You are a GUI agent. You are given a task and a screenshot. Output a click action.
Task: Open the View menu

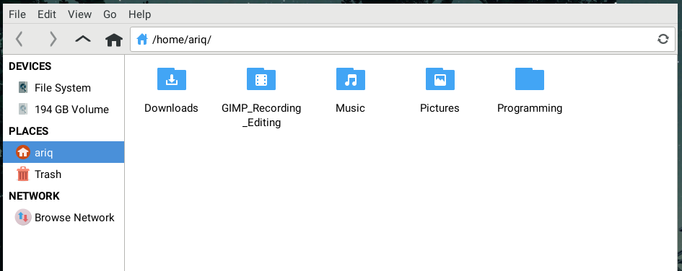tap(79, 14)
